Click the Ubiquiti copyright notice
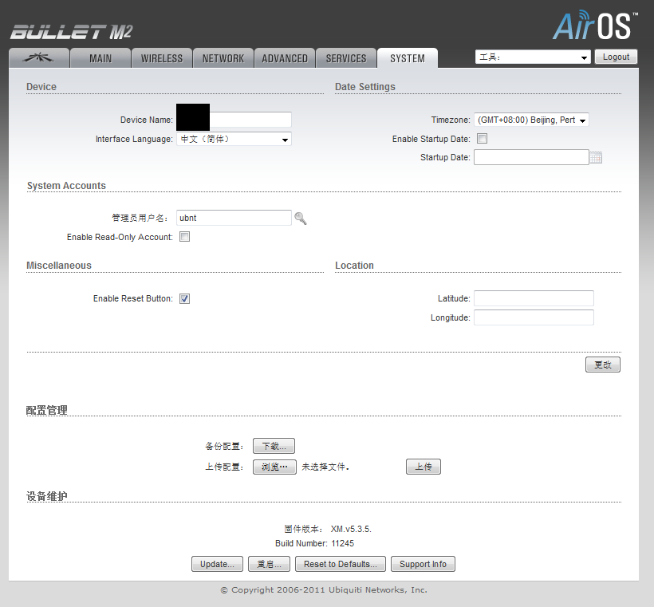 pos(324,590)
